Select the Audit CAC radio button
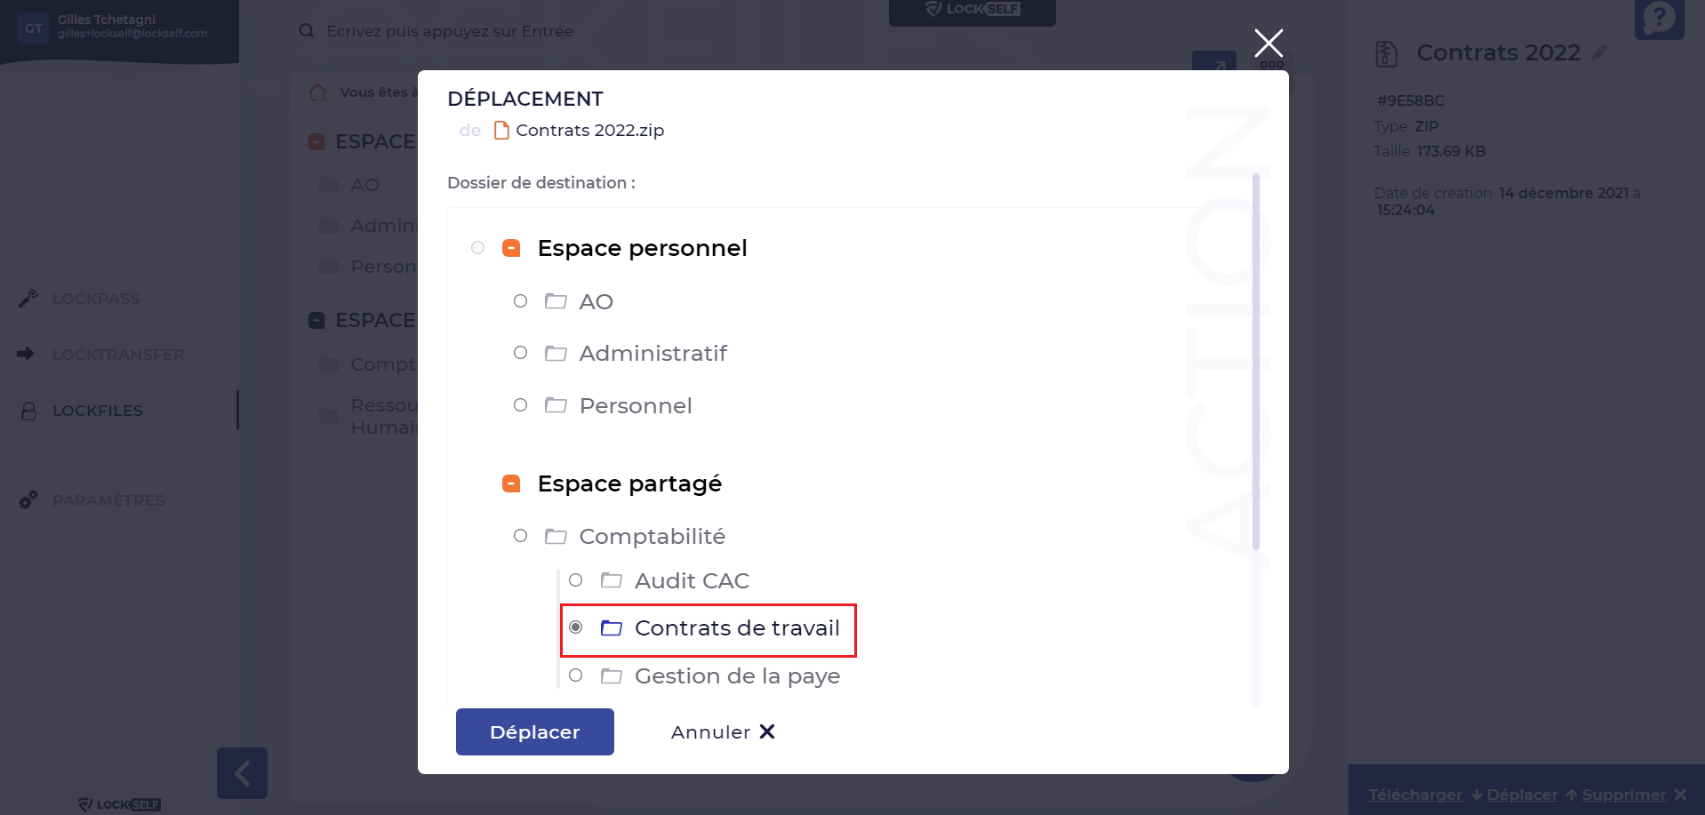The width and height of the screenshot is (1705, 815). [575, 580]
